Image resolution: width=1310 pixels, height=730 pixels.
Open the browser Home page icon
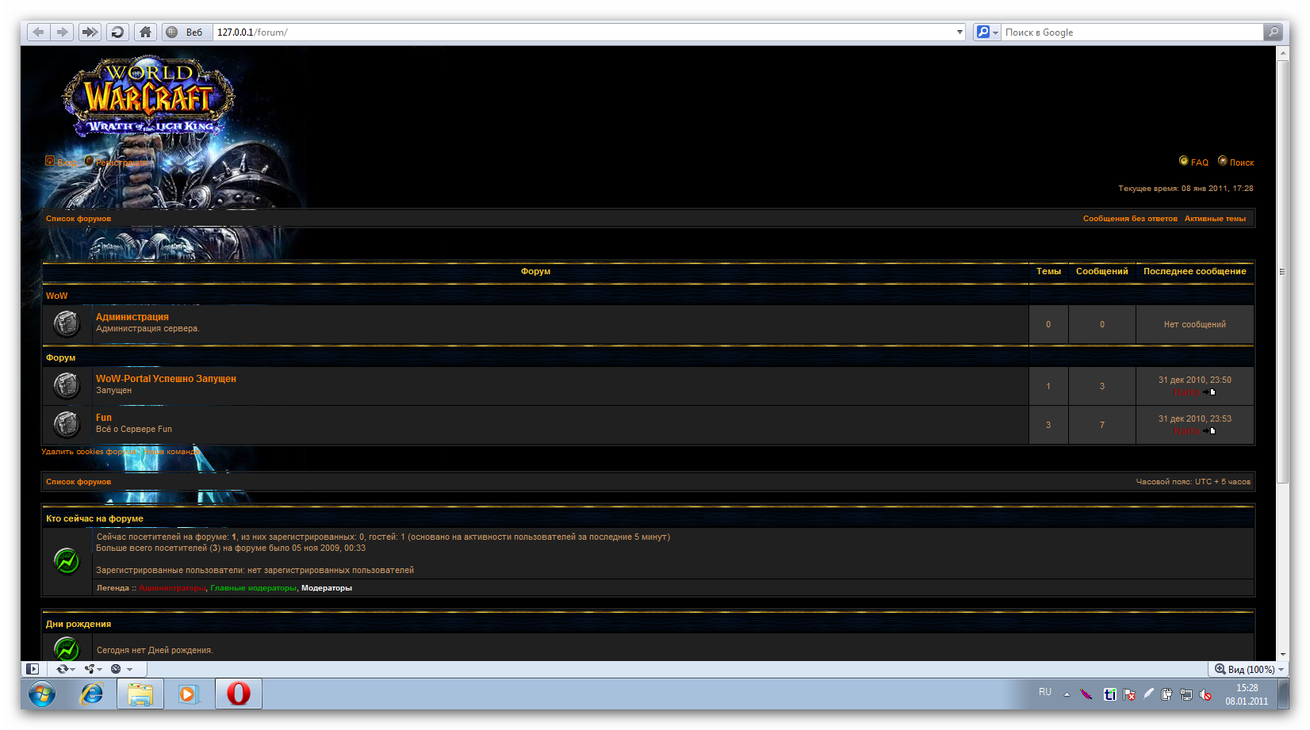145,32
